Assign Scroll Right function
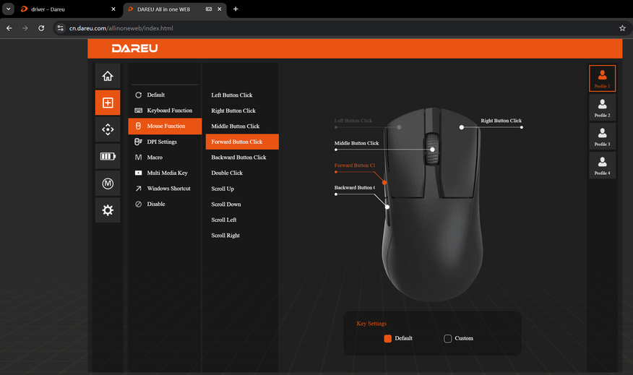633x375 pixels. coord(242,236)
